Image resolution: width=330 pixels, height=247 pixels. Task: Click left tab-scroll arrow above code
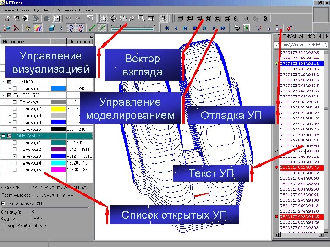tap(320, 36)
